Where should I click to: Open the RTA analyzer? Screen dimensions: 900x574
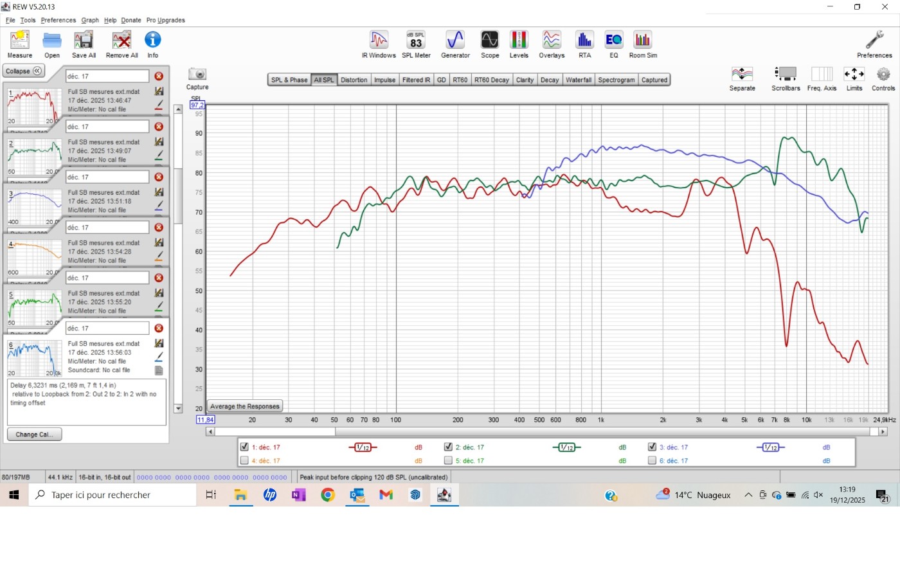pyautogui.click(x=584, y=44)
